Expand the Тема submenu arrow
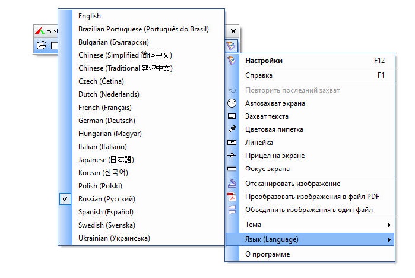Screen dimensions: 415x278 389,225
